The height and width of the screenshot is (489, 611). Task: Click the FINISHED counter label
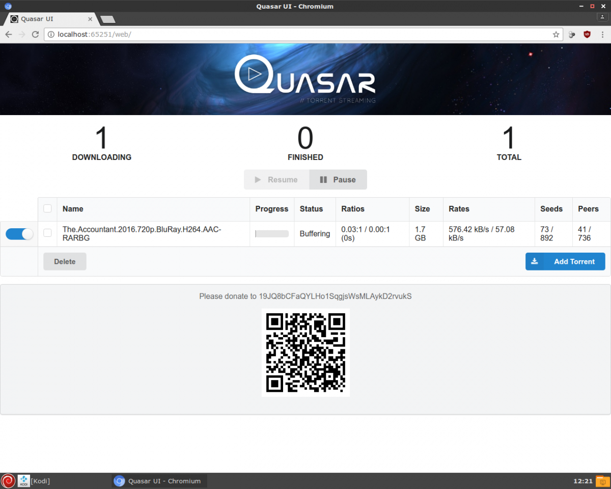(x=305, y=157)
